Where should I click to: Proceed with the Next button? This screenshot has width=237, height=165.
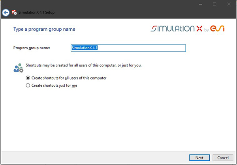pyautogui.click(x=199, y=158)
